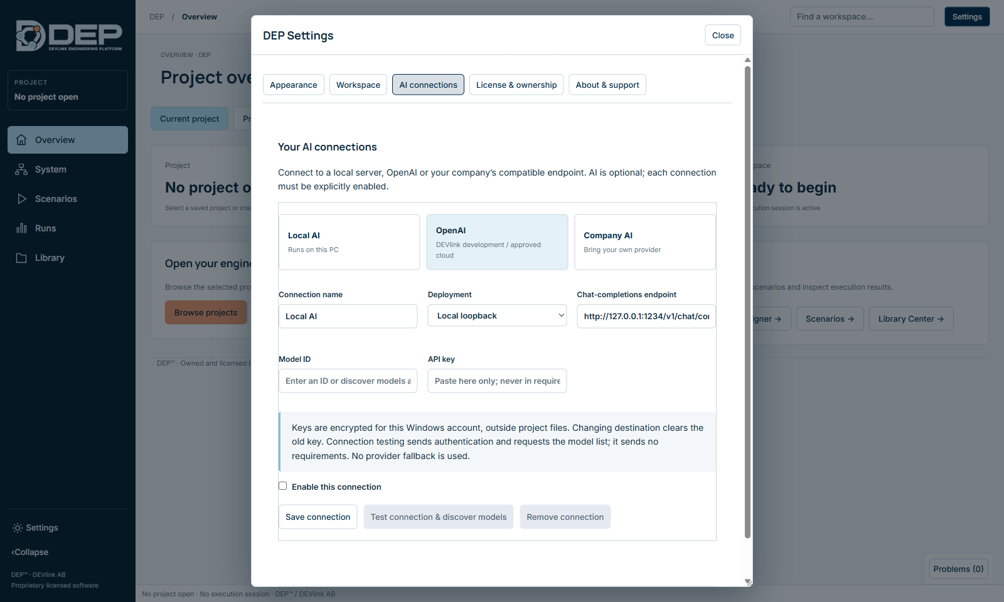Select the Current project tab
This screenshot has width=1004, height=602.
(190, 119)
